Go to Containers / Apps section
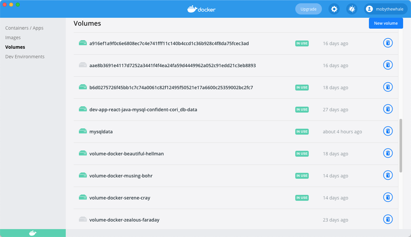The height and width of the screenshot is (237, 411). (24, 28)
